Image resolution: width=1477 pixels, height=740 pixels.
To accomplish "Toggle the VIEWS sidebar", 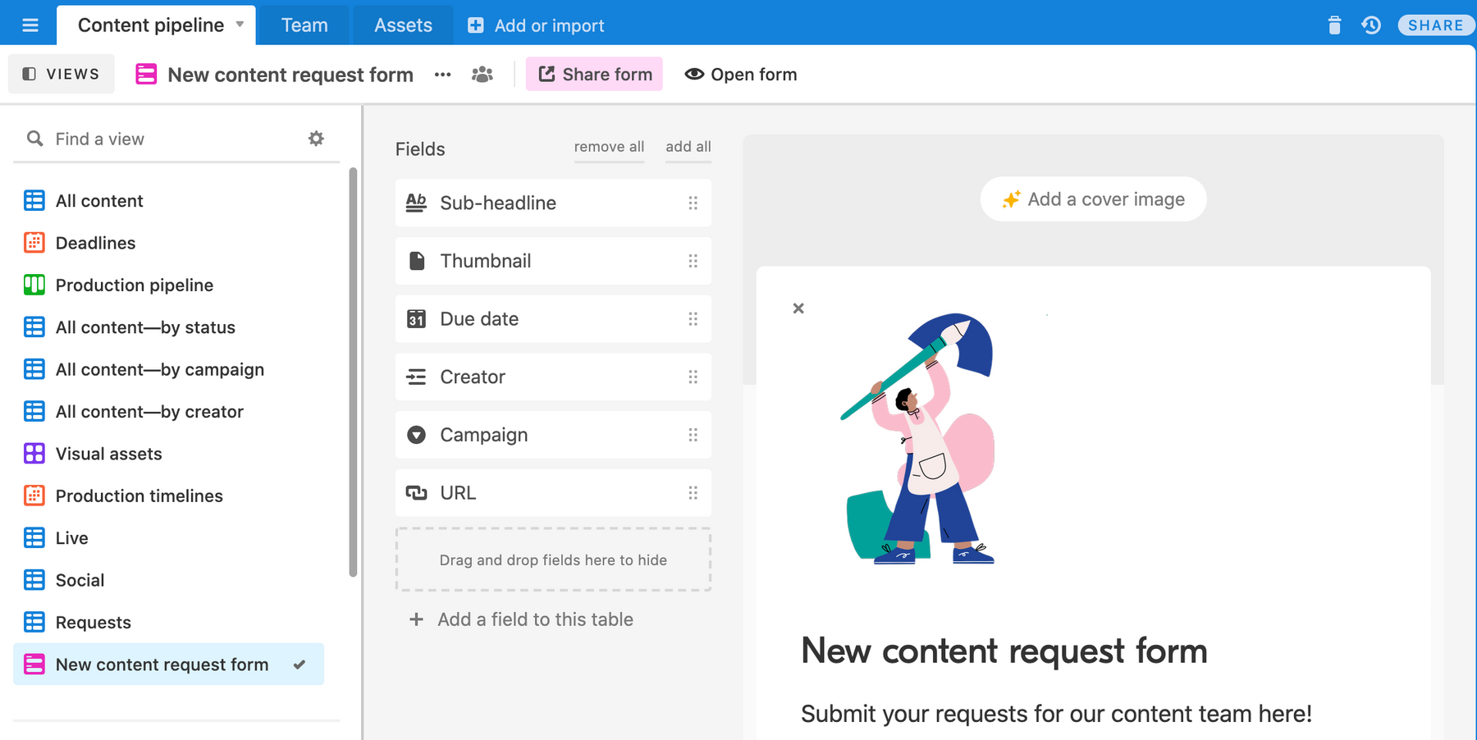I will coord(62,74).
